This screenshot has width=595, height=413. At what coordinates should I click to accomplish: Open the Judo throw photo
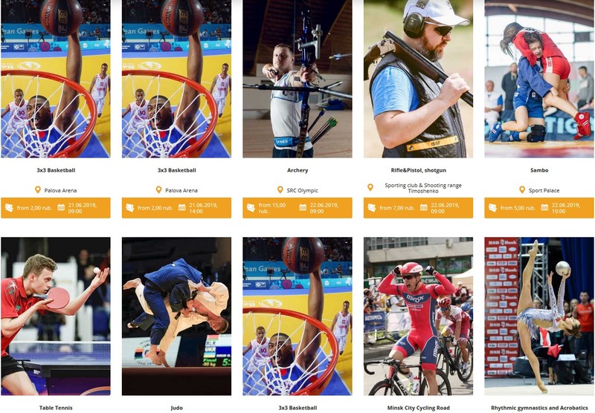point(176,316)
